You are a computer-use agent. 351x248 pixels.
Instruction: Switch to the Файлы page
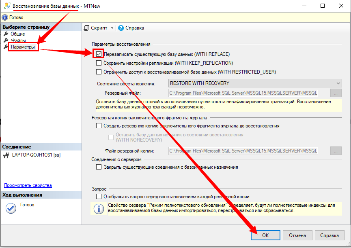(19, 40)
